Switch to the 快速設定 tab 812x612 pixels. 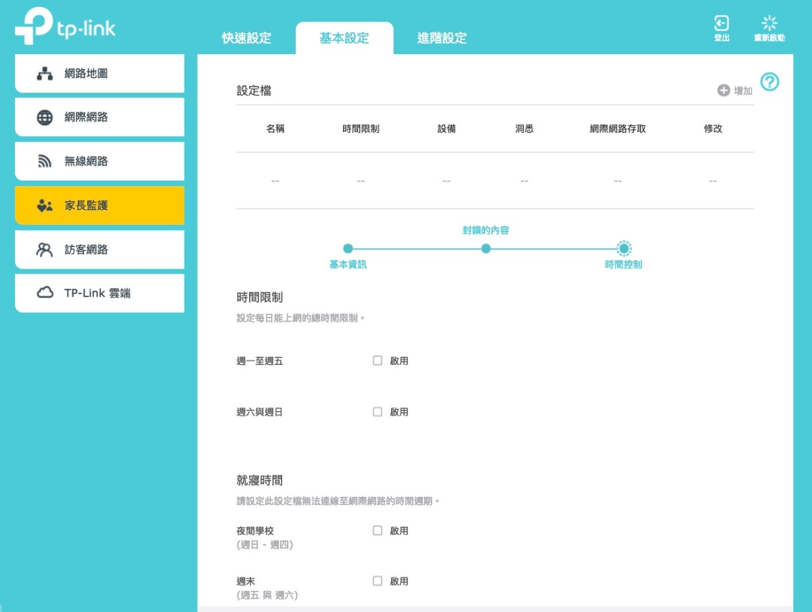(x=246, y=39)
